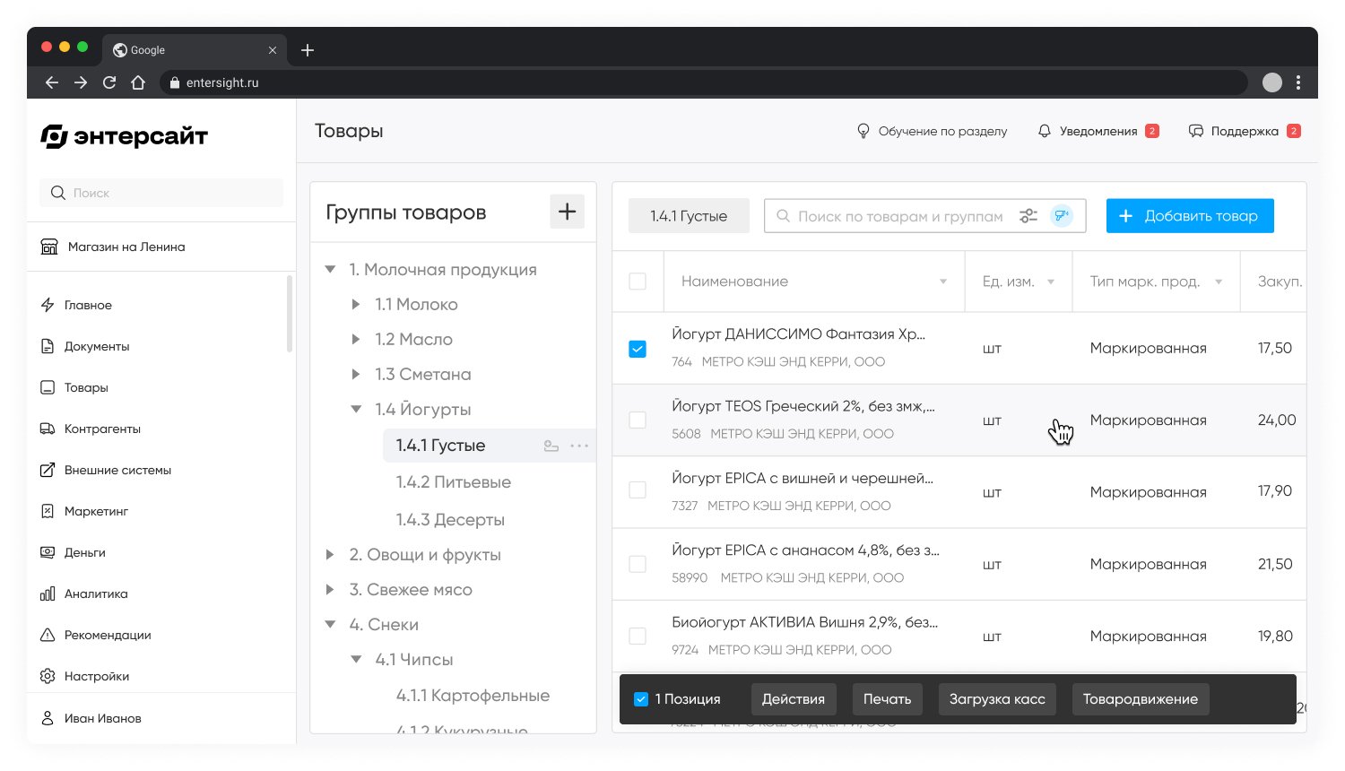This screenshot has width=1345, height=771.
Task: Click the Энтерсайт logo
Action: pyautogui.click(x=124, y=136)
